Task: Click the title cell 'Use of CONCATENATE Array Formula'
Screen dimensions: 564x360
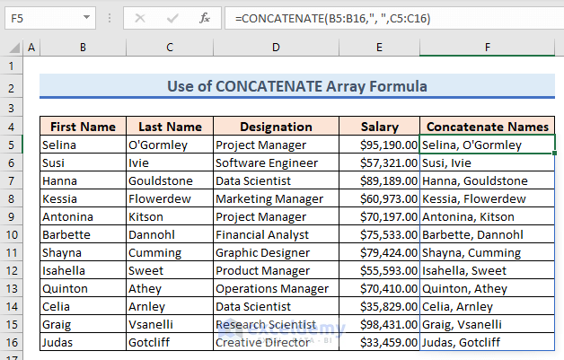Action: [x=297, y=86]
